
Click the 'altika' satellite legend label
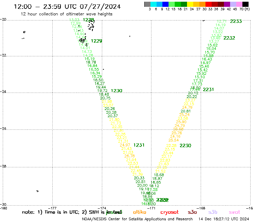point(139,212)
